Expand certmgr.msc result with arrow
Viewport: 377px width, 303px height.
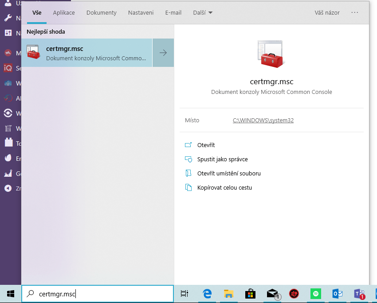(163, 53)
